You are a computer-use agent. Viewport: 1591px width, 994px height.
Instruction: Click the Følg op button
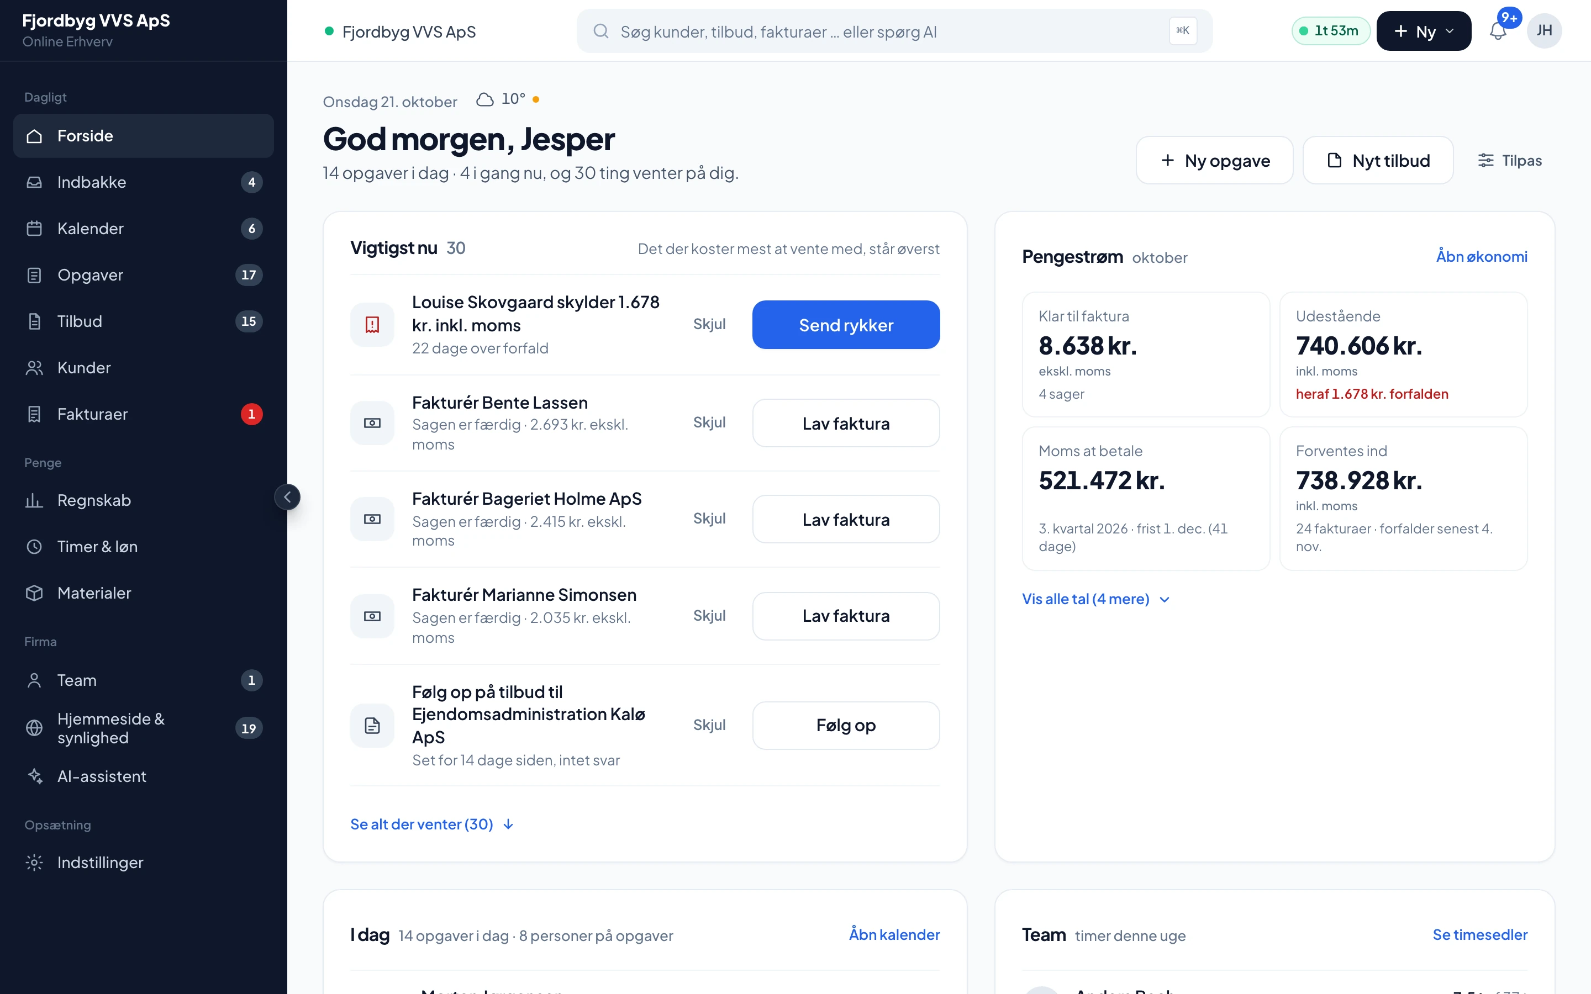[845, 725]
